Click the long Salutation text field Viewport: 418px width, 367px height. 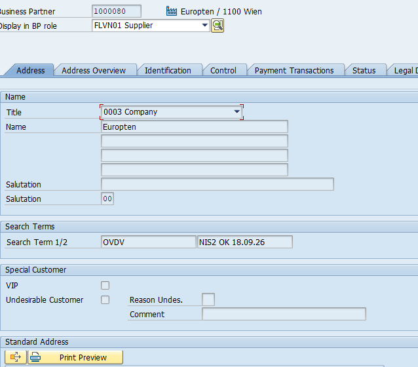(218, 184)
